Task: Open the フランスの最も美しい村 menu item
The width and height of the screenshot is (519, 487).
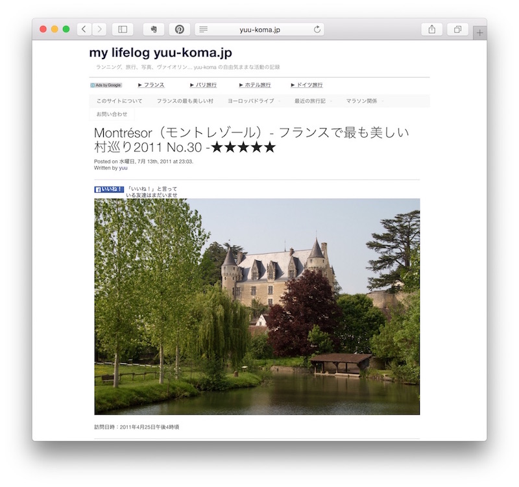Action: tap(185, 101)
